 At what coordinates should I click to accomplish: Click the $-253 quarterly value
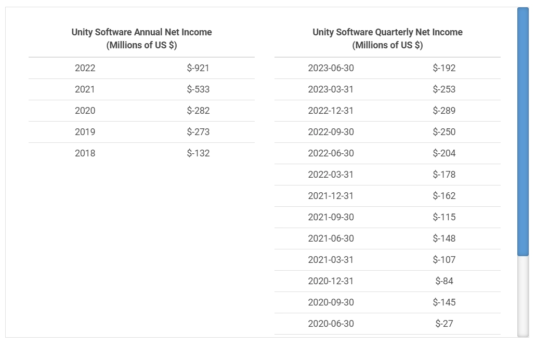tap(444, 89)
